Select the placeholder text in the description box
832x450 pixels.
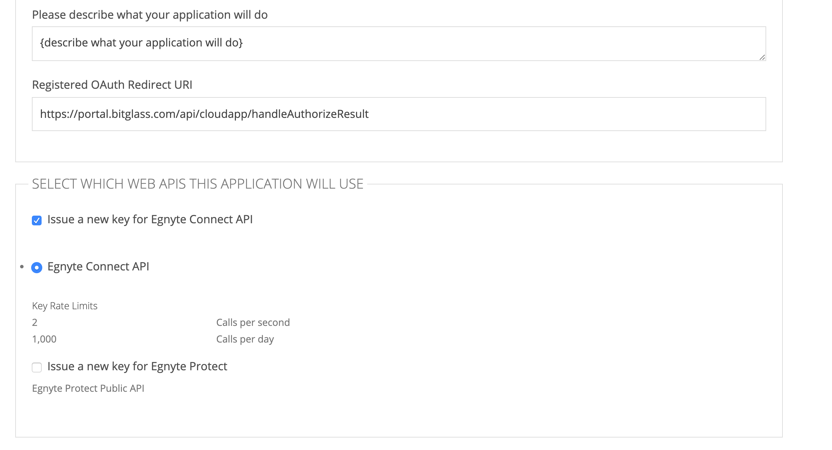142,42
